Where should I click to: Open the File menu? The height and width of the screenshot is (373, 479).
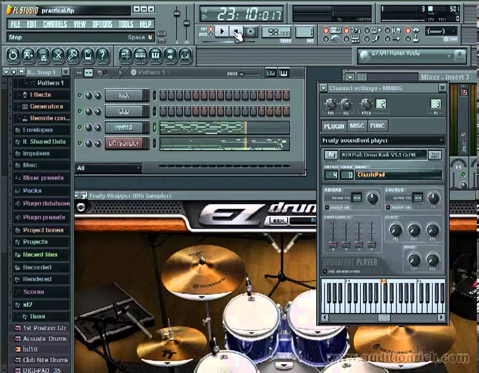pos(15,24)
